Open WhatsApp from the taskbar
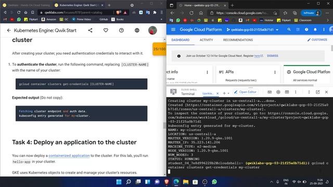 coord(214,182)
